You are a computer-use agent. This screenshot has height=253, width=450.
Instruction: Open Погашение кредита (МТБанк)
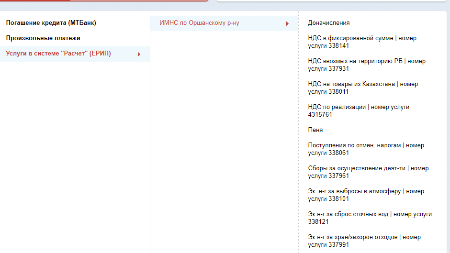click(x=54, y=23)
